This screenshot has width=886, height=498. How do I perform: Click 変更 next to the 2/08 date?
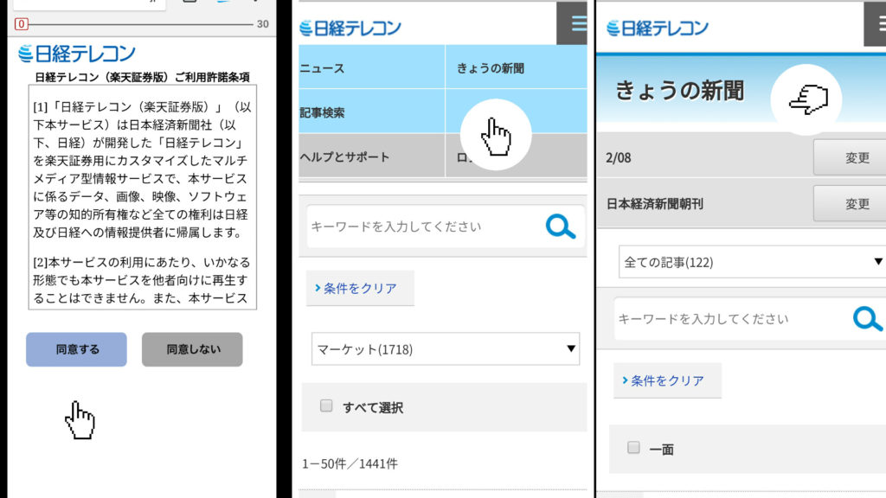click(x=850, y=157)
